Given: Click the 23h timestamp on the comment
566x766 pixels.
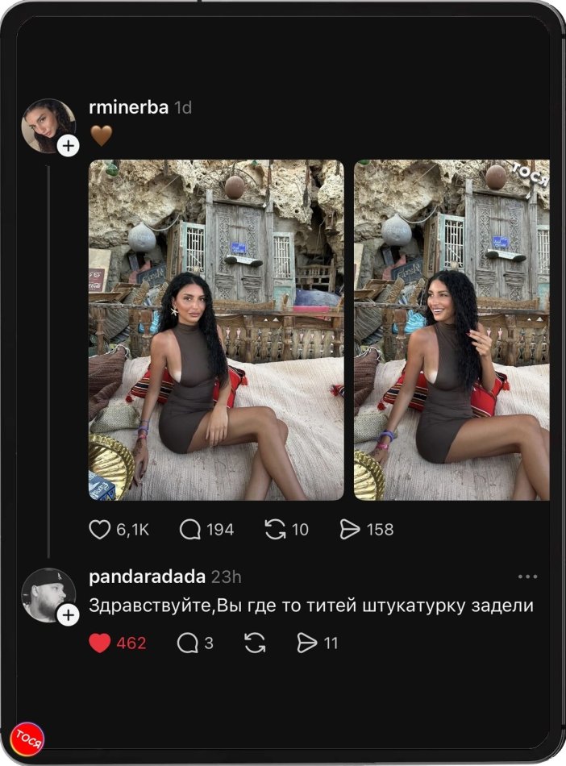Looking at the screenshot, I should click(226, 577).
